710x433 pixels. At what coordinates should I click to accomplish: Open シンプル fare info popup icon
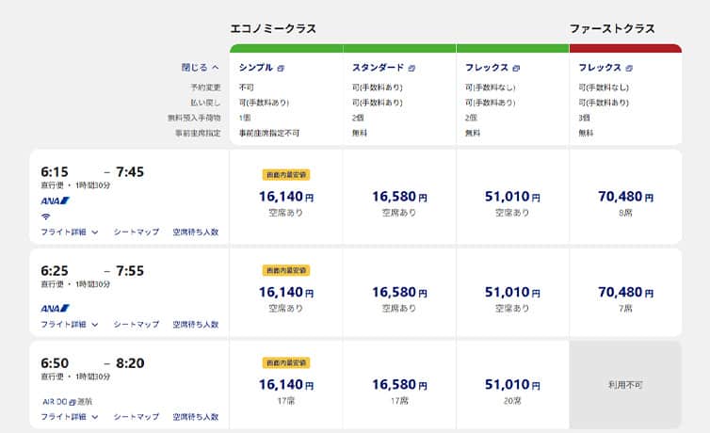[281, 69]
